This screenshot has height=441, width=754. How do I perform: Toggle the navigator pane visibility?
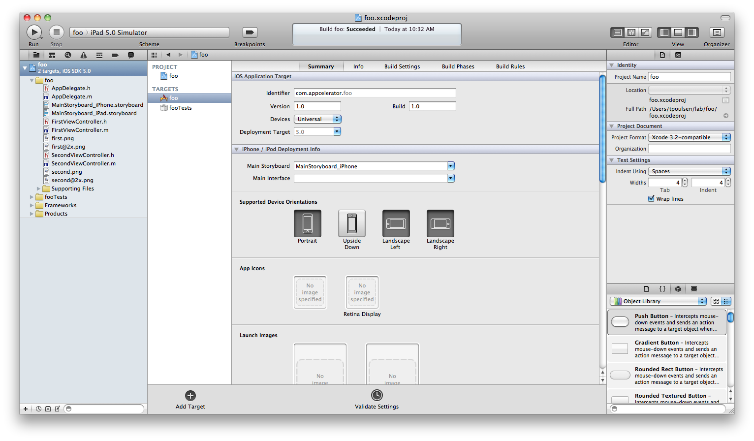[x=664, y=32]
